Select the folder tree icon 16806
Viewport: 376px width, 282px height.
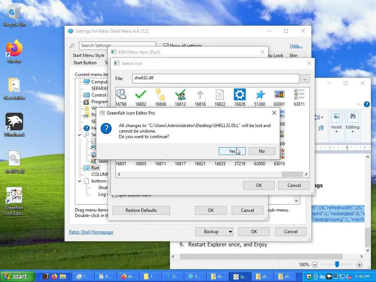point(160,97)
